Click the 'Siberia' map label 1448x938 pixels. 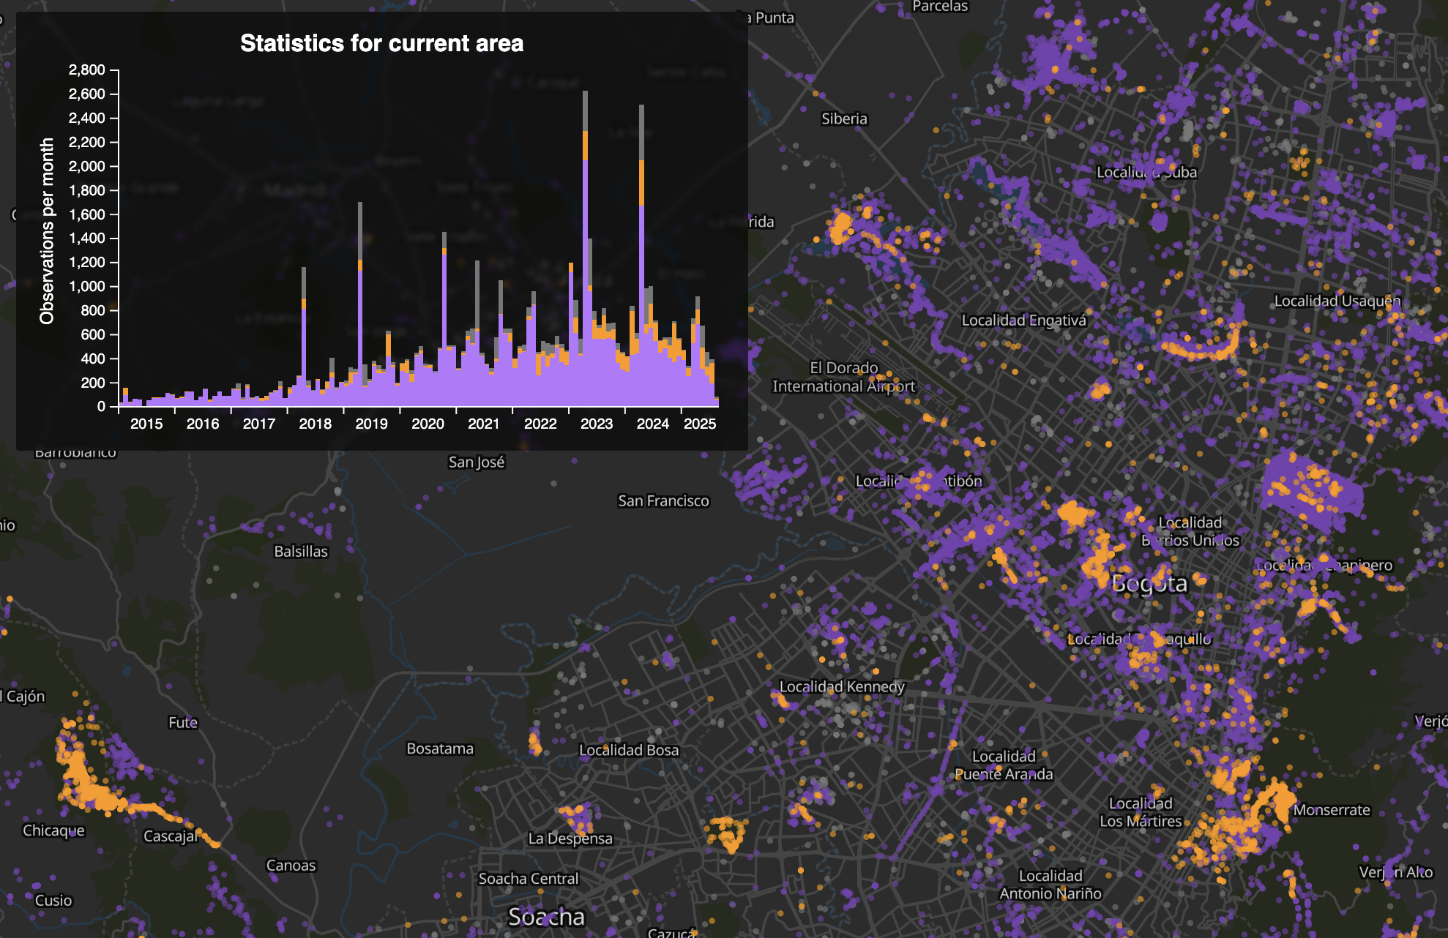click(x=844, y=119)
